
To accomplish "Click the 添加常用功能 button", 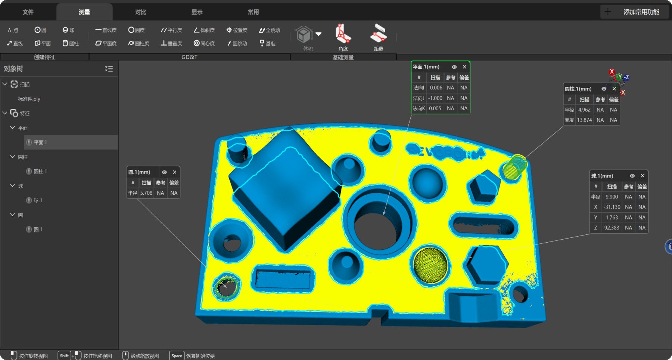I will 635,12.
